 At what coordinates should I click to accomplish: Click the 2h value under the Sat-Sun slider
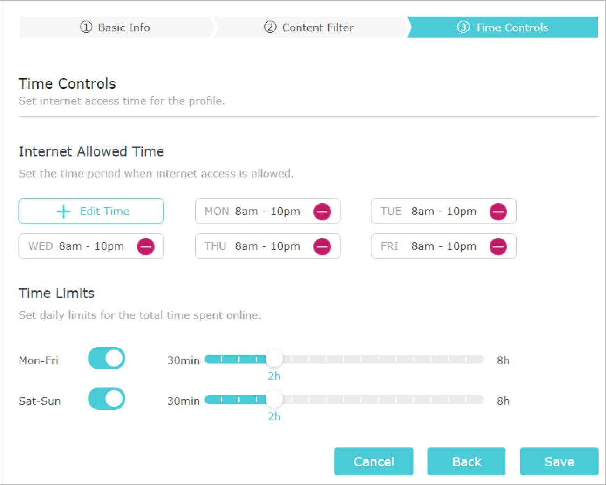click(274, 417)
